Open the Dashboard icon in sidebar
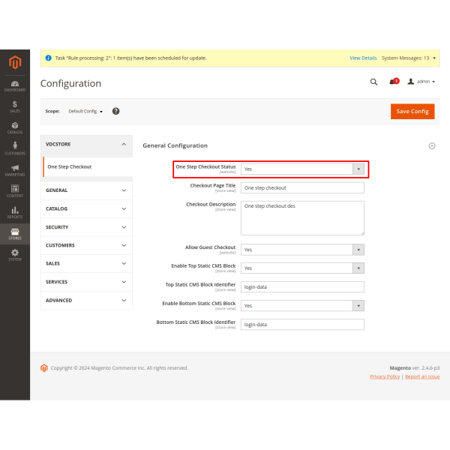 [15, 83]
